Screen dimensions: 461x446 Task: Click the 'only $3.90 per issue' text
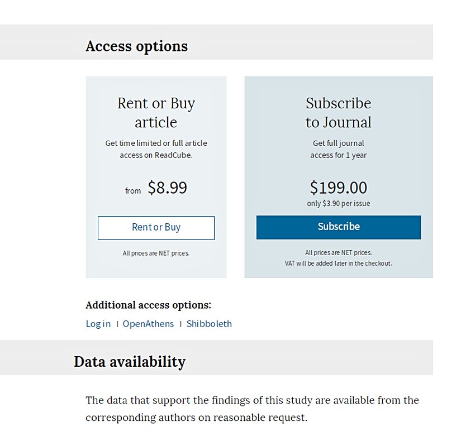[x=338, y=203]
